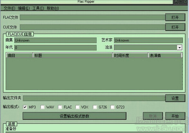Click 设置 button for output folder
The width and height of the screenshot is (189, 133).
tap(175, 98)
